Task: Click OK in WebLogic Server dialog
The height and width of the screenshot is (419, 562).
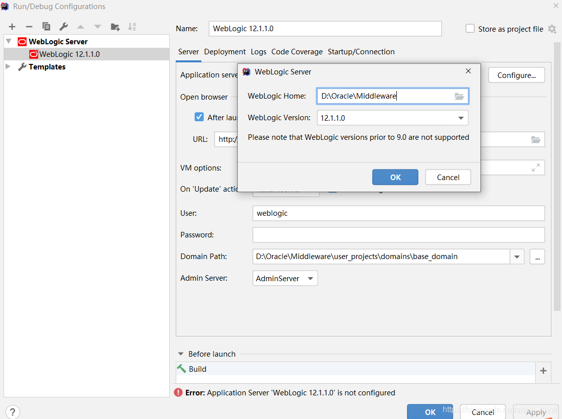Action: tap(395, 177)
